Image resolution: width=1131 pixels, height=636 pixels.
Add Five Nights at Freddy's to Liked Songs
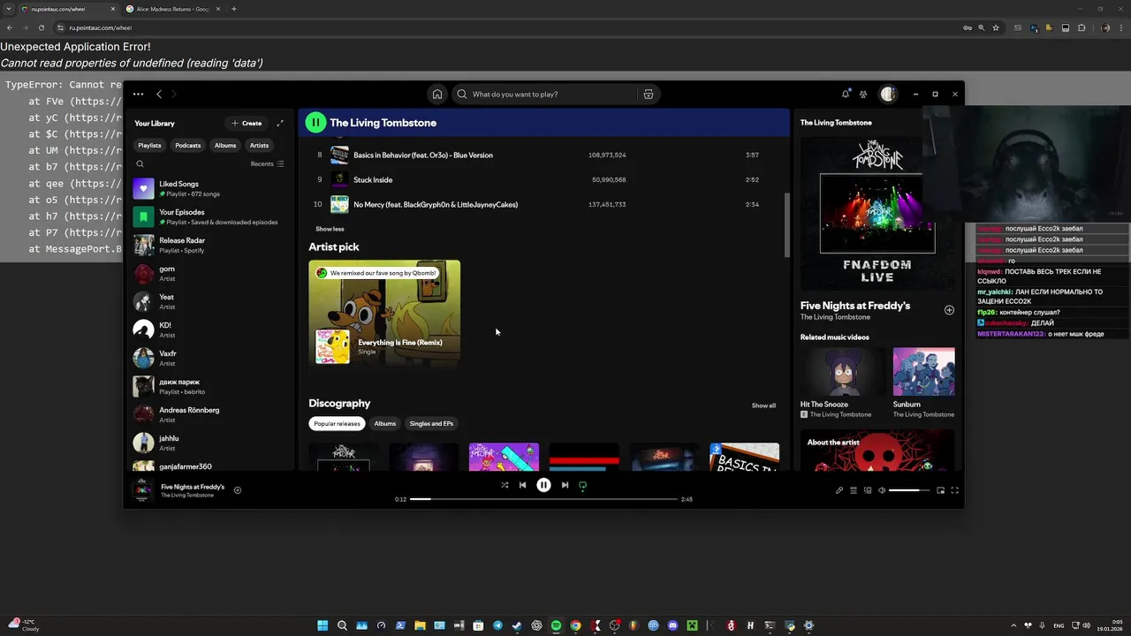coord(238,490)
